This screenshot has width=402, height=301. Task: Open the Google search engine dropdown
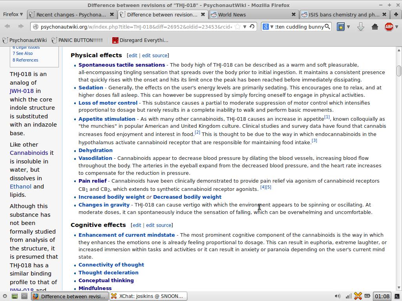click(x=268, y=27)
